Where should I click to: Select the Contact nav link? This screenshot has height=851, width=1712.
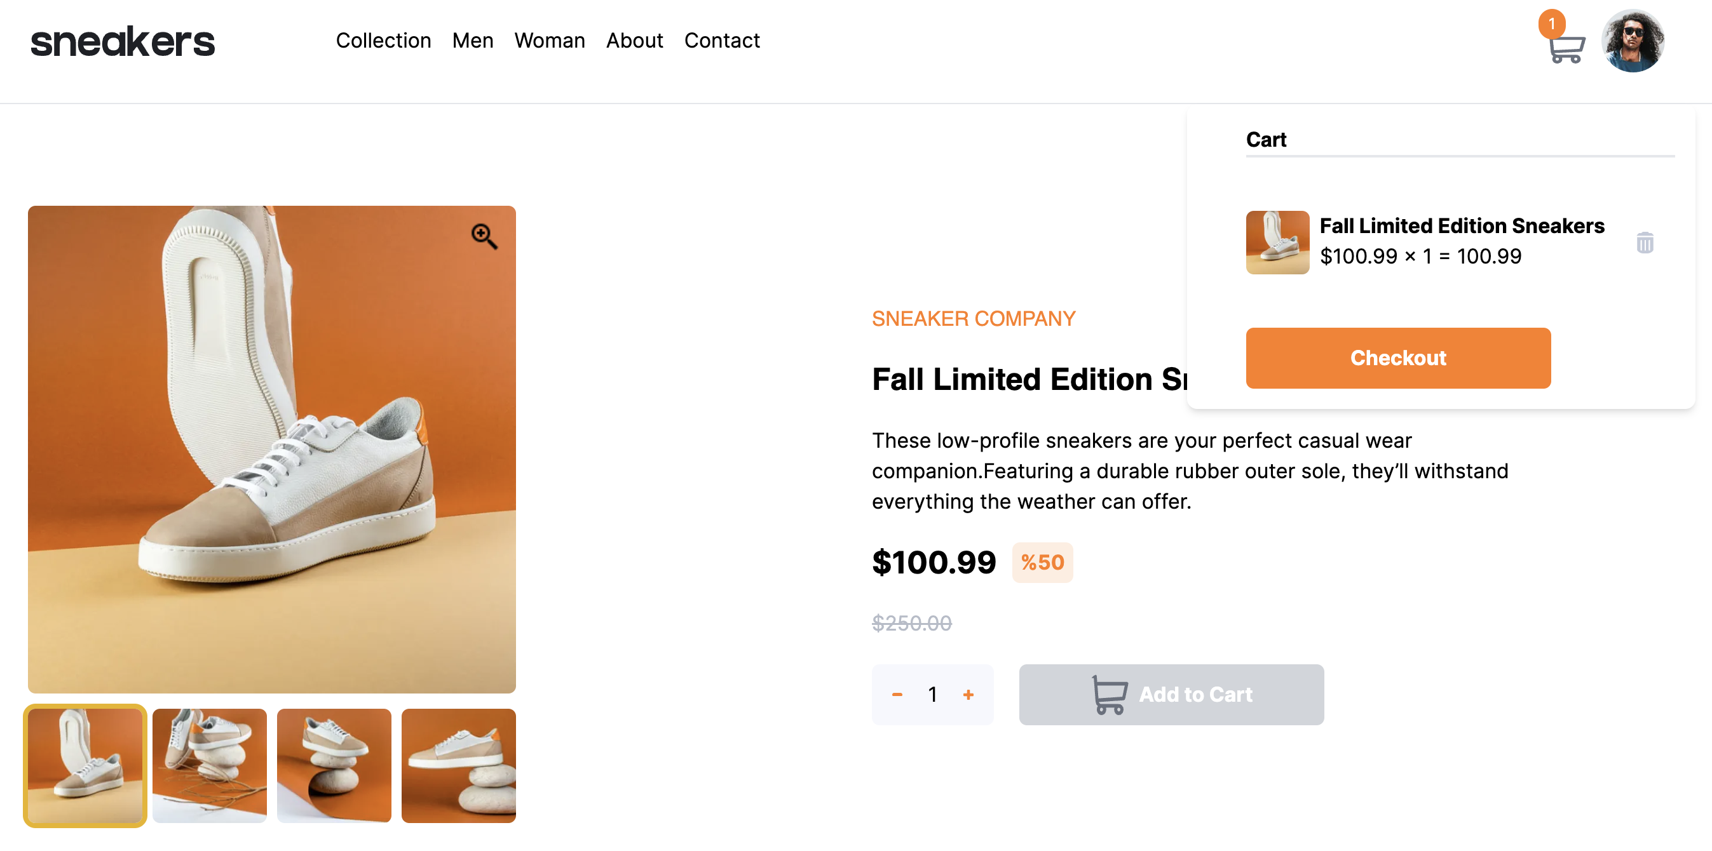[722, 41]
